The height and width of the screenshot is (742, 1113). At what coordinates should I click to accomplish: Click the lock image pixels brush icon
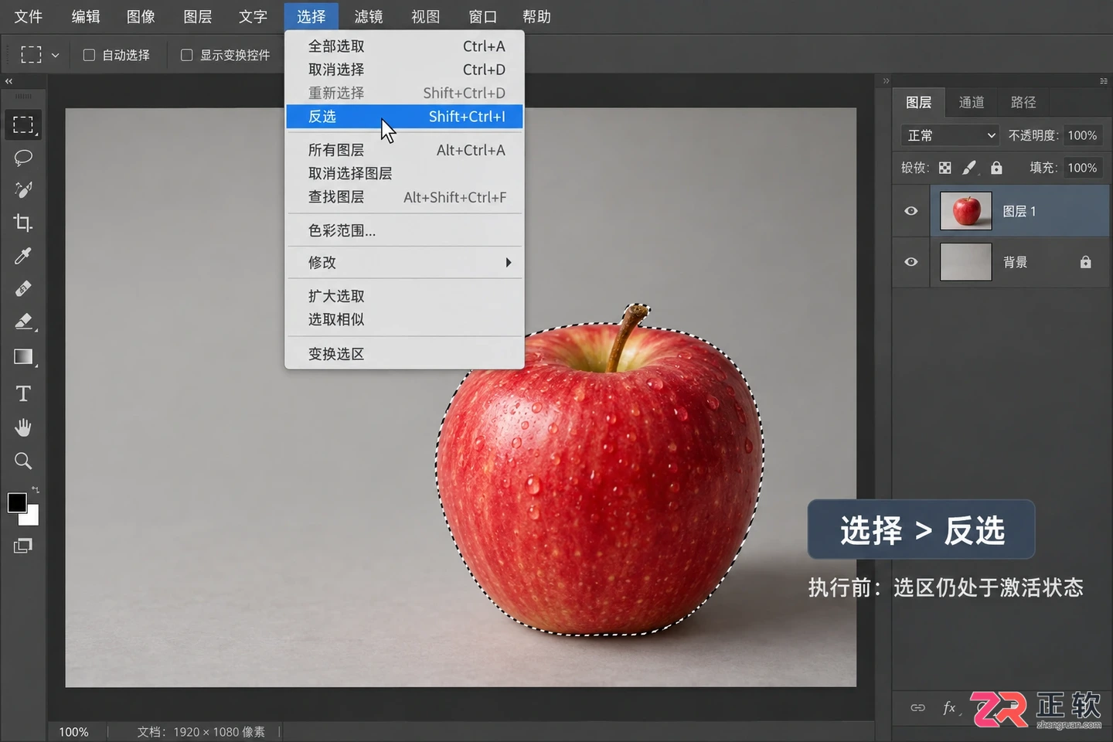coord(969,168)
